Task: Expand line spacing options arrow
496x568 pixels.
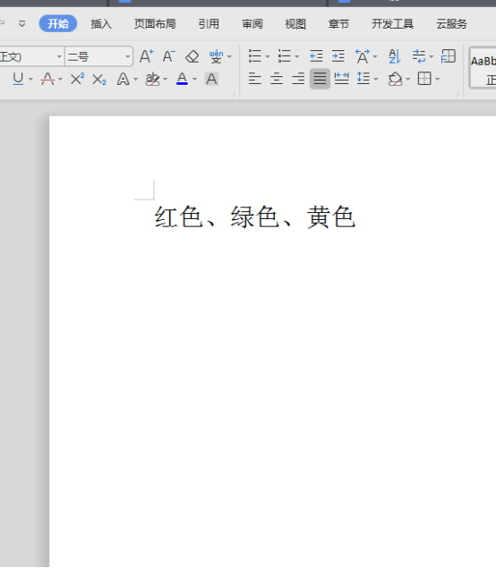Action: (376, 80)
